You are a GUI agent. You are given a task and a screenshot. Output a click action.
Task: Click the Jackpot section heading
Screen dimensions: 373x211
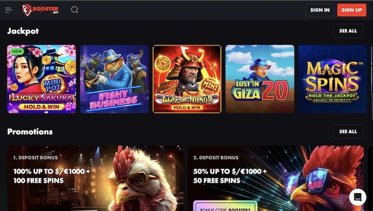point(23,31)
